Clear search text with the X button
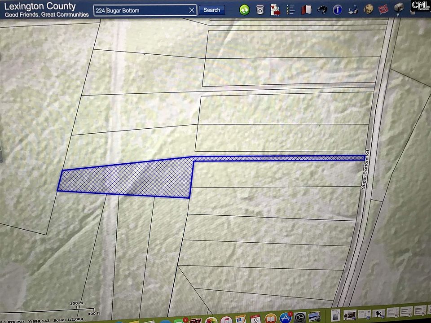Image resolution: width=431 pixels, height=323 pixels. coord(192,10)
